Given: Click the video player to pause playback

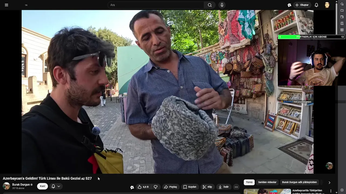Looking at the screenshot, I should (168, 92).
